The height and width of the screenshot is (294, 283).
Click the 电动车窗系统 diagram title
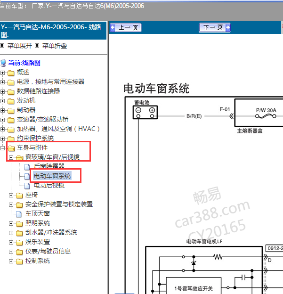(156, 89)
